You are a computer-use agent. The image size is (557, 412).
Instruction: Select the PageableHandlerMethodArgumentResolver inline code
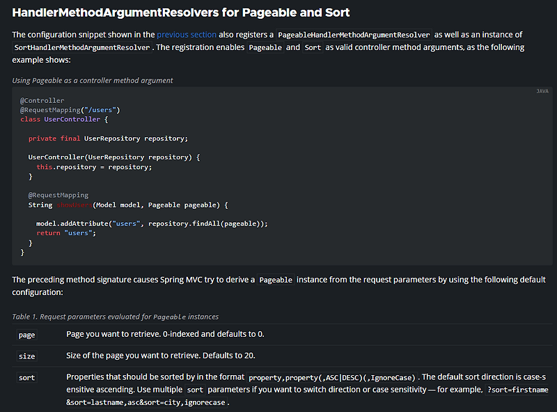354,34
